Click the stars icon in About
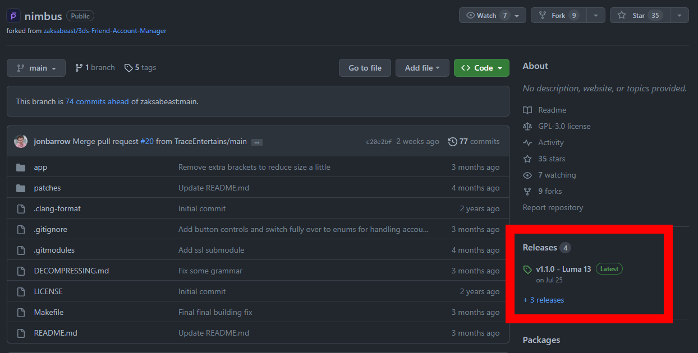The image size is (698, 353). click(x=527, y=159)
